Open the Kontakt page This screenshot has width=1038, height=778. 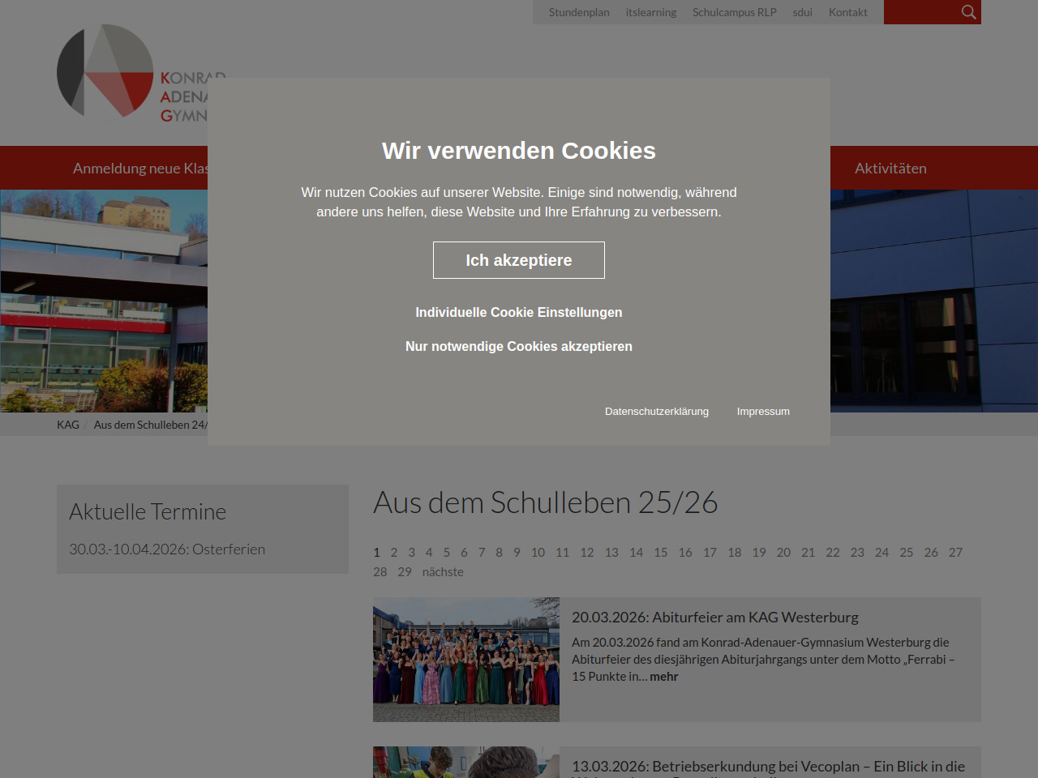[847, 12]
